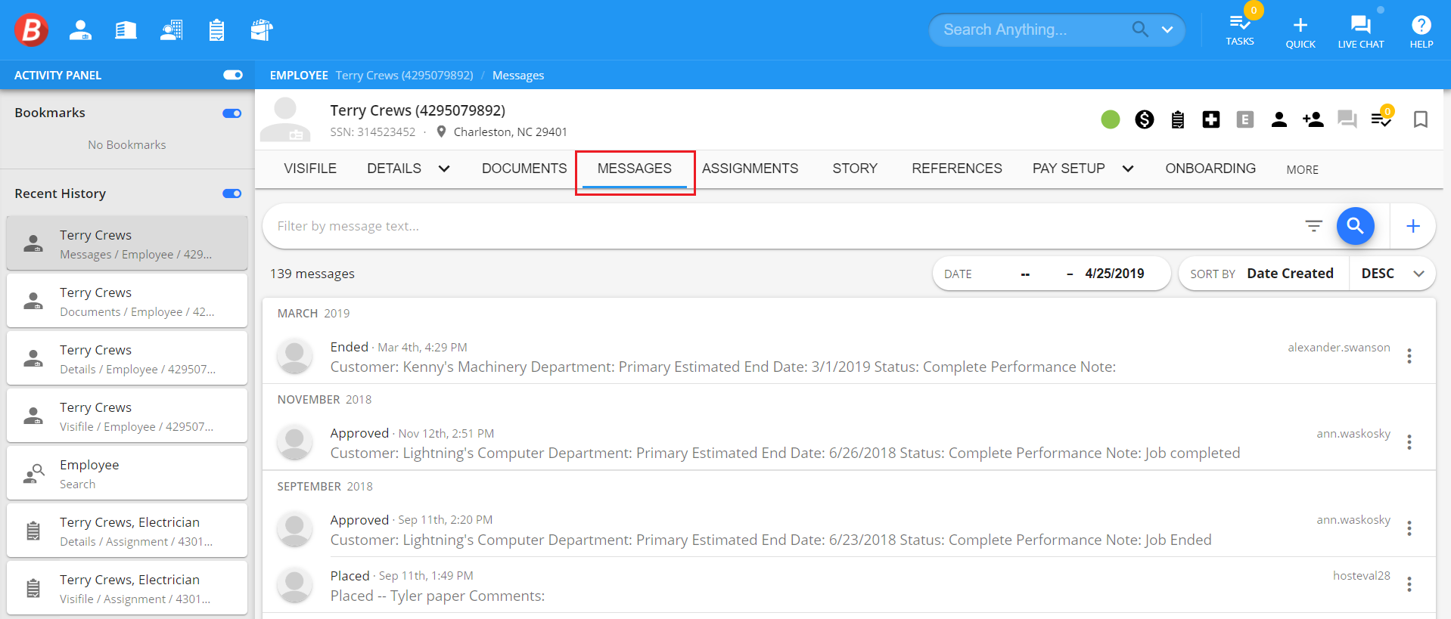Image resolution: width=1451 pixels, height=619 pixels.
Task: Open the Story tab
Action: 855,169
